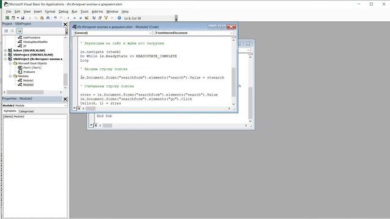Open the View menu

pyautogui.click(x=27, y=12)
